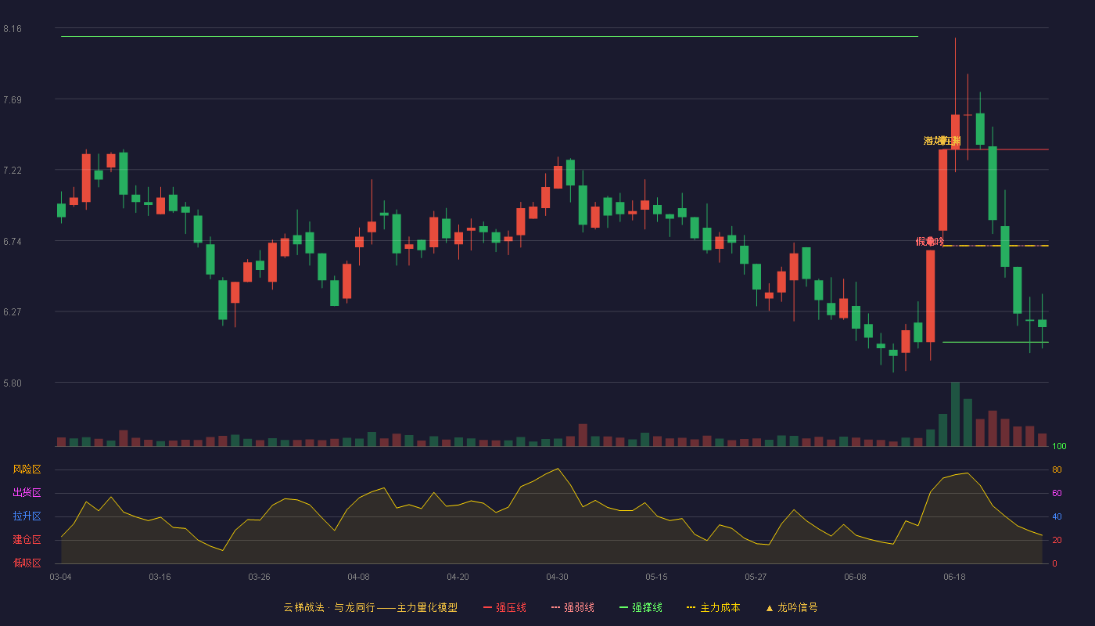Click the 03-16 date label
Viewport: 1095px width, 626px height.
160,577
